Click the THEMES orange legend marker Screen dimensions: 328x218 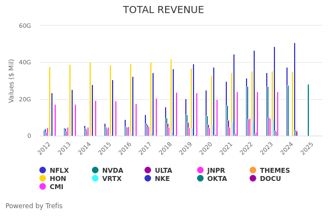[x=253, y=171]
